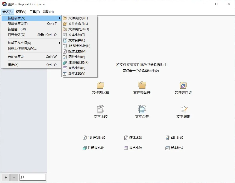Select 文本合并(E) from the submenu

pyautogui.click(x=80, y=40)
